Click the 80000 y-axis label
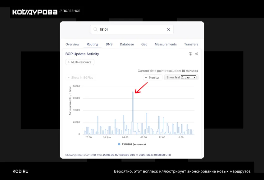 tap(76, 86)
